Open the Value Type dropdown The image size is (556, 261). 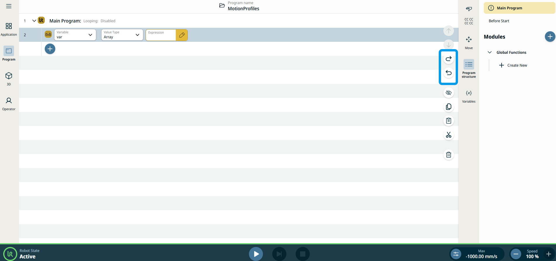122,35
